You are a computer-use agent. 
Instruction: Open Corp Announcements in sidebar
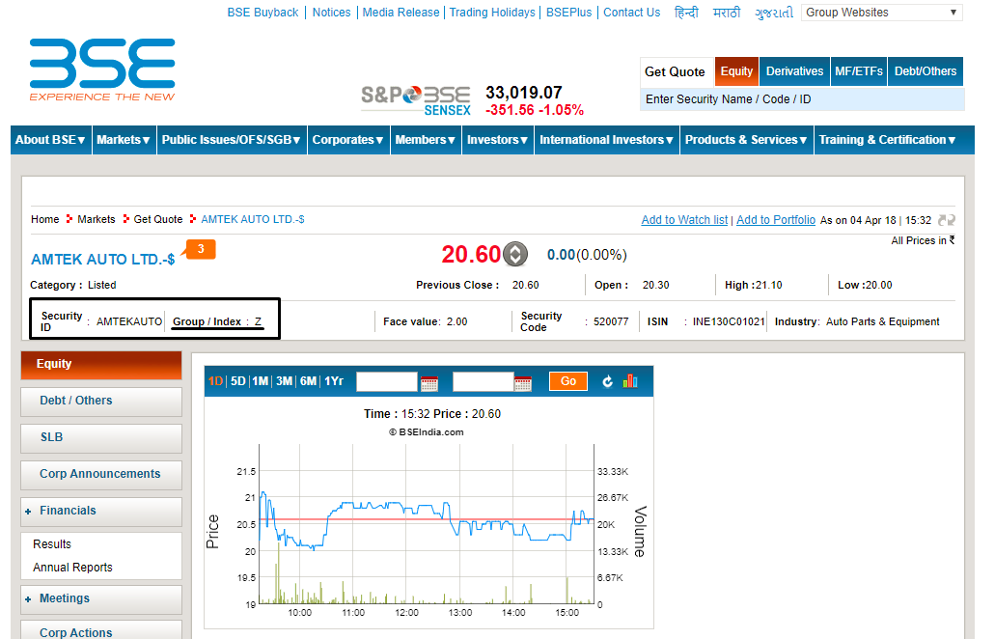[x=101, y=474]
